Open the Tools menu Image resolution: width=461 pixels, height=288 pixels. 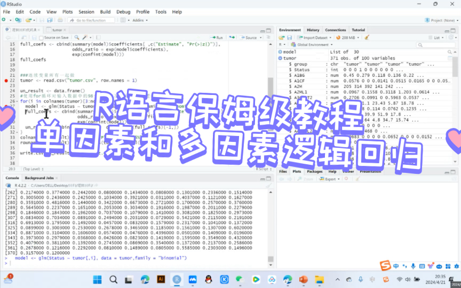(x=161, y=12)
